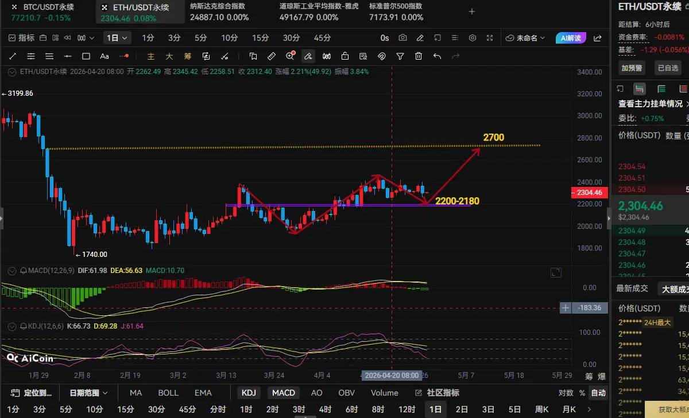Show both-sides order book view icon

[x=640, y=89]
